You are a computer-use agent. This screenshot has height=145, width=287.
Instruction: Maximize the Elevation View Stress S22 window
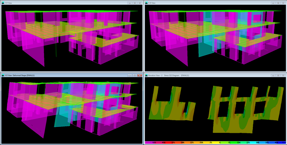tap(278, 76)
